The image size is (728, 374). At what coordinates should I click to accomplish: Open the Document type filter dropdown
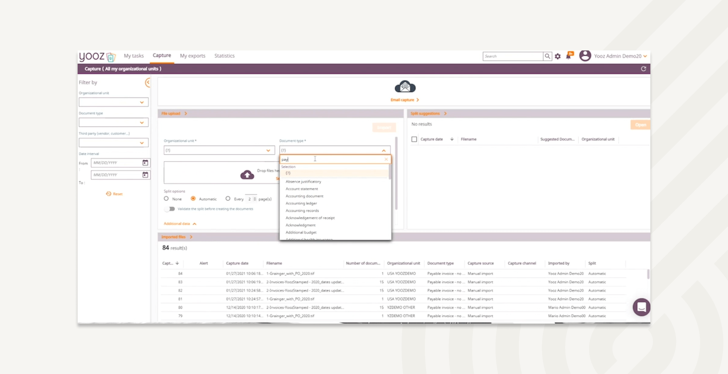point(113,123)
